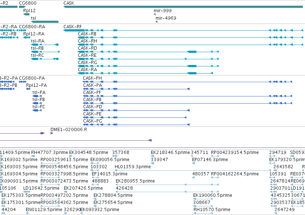Select EST EK218346.5prime

click(x=153, y=156)
